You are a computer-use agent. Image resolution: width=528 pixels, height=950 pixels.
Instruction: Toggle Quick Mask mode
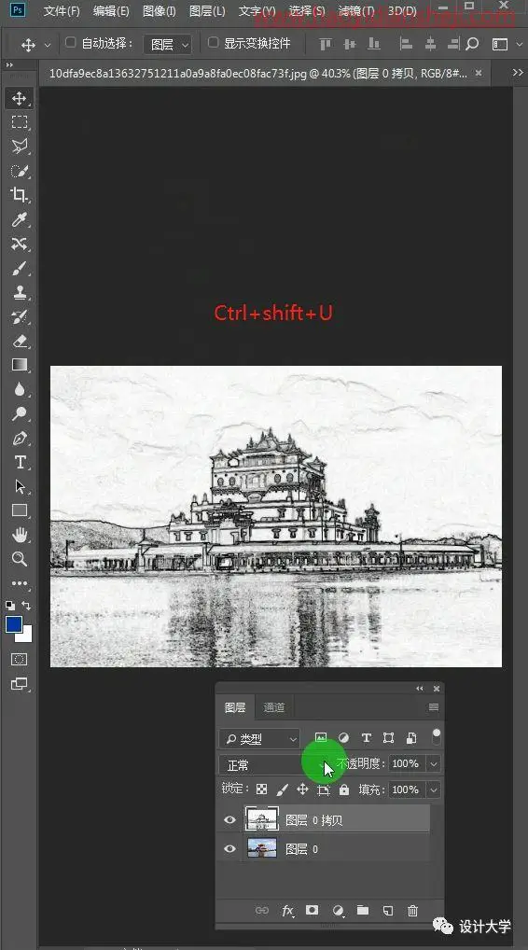click(19, 659)
